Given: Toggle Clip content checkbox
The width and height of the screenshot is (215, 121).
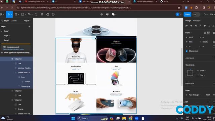Looking at the screenshot, I should tap(187, 51).
